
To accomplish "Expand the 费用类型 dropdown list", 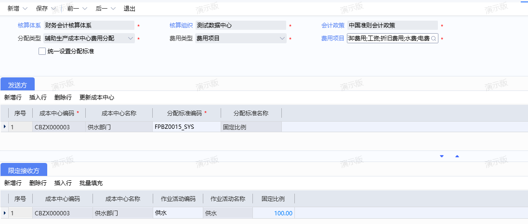I will click(x=282, y=38).
